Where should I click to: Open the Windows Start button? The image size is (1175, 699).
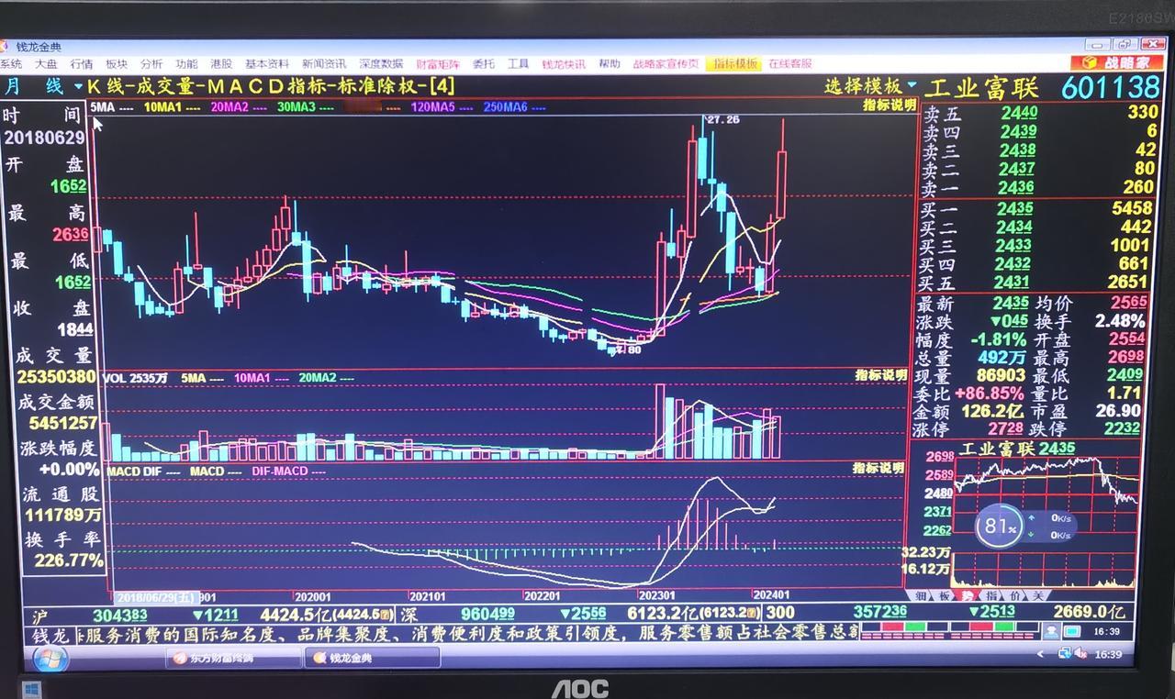point(50,659)
